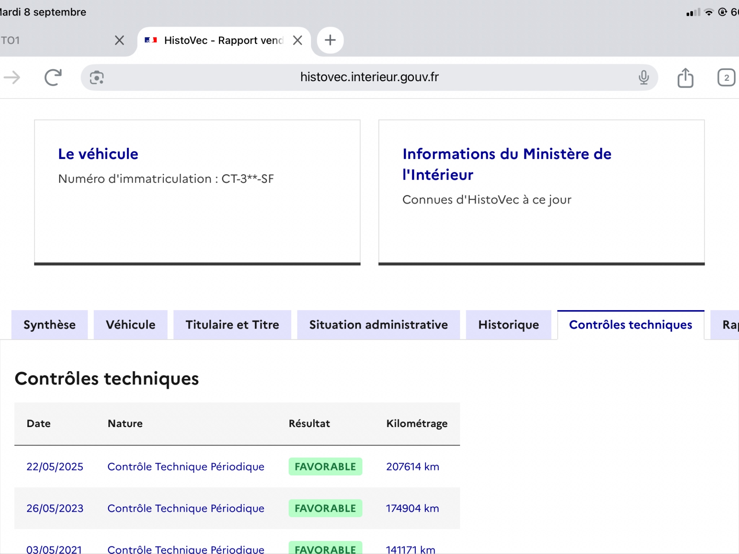Viewport: 739px width, 554px height.
Task: Reload the page with the refresh icon
Action: pos(53,77)
